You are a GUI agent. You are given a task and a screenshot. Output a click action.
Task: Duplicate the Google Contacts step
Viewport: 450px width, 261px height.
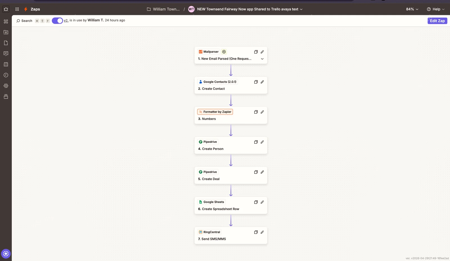pos(256,82)
